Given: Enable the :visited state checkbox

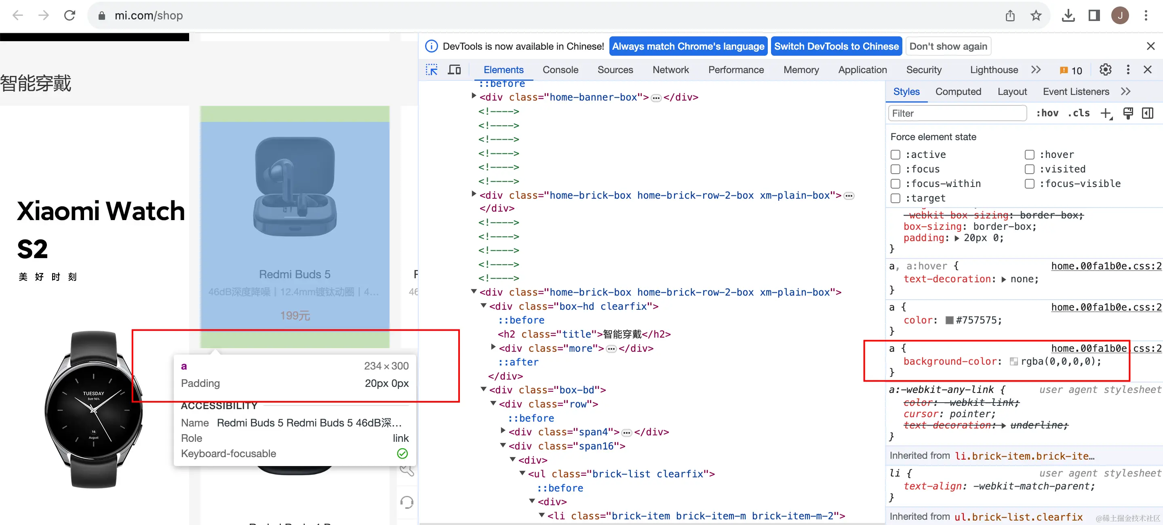Looking at the screenshot, I should pyautogui.click(x=1029, y=169).
